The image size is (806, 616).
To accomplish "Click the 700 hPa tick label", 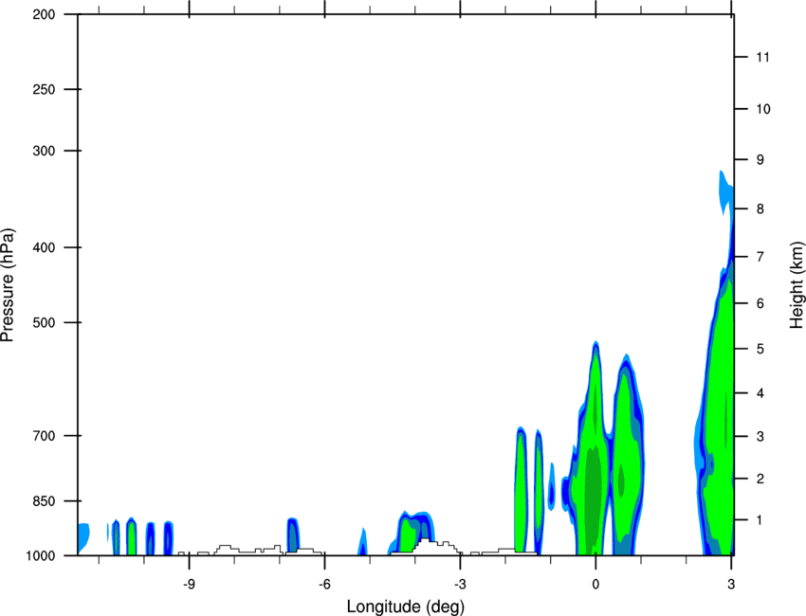I will [x=44, y=436].
